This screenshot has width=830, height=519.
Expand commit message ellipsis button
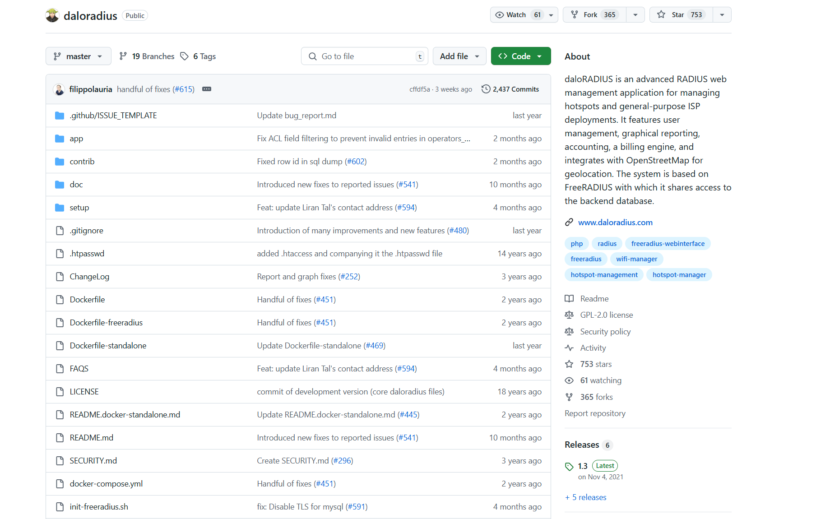(207, 89)
